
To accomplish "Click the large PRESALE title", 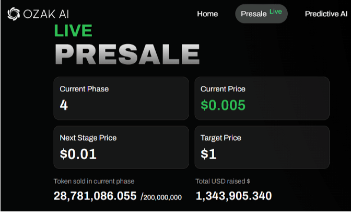I will pyautogui.click(x=127, y=54).
